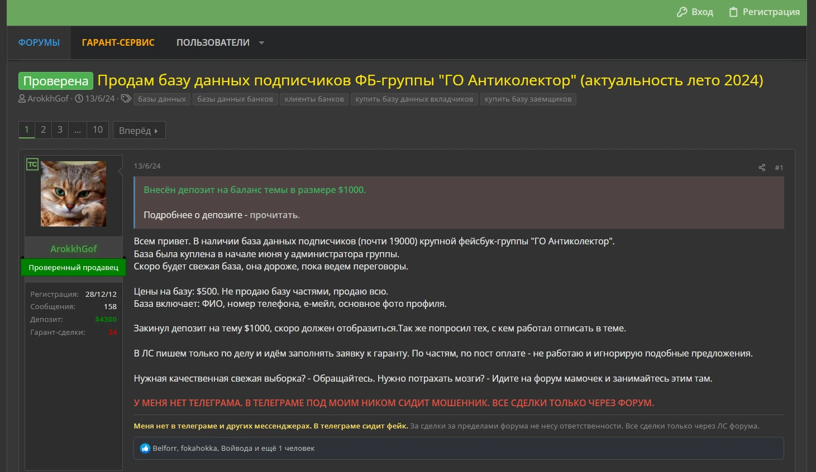Switch to the ГАРАНТ-СЕРВИС tab
816x472 pixels.
[x=118, y=42]
